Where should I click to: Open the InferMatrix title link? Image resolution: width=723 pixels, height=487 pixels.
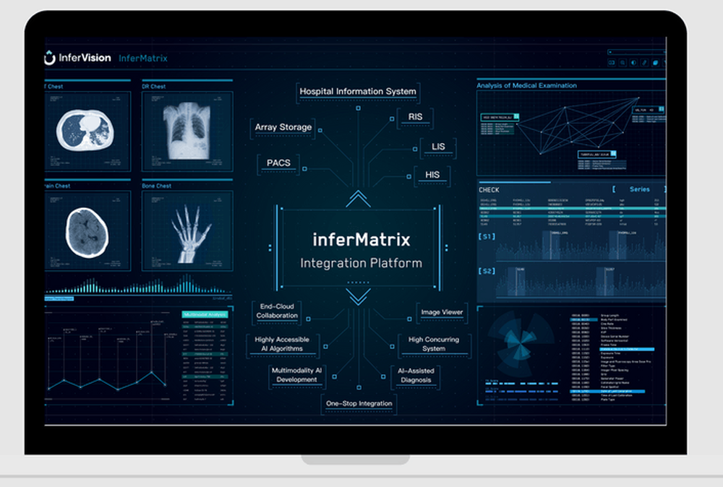(x=143, y=58)
